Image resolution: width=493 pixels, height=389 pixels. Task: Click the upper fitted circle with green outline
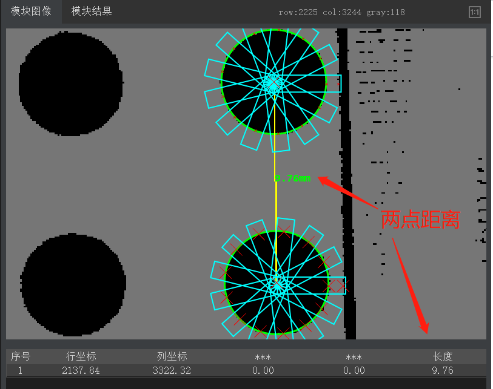coord(273,82)
